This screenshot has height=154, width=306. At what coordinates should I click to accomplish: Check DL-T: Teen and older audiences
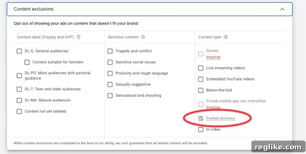point(19,89)
